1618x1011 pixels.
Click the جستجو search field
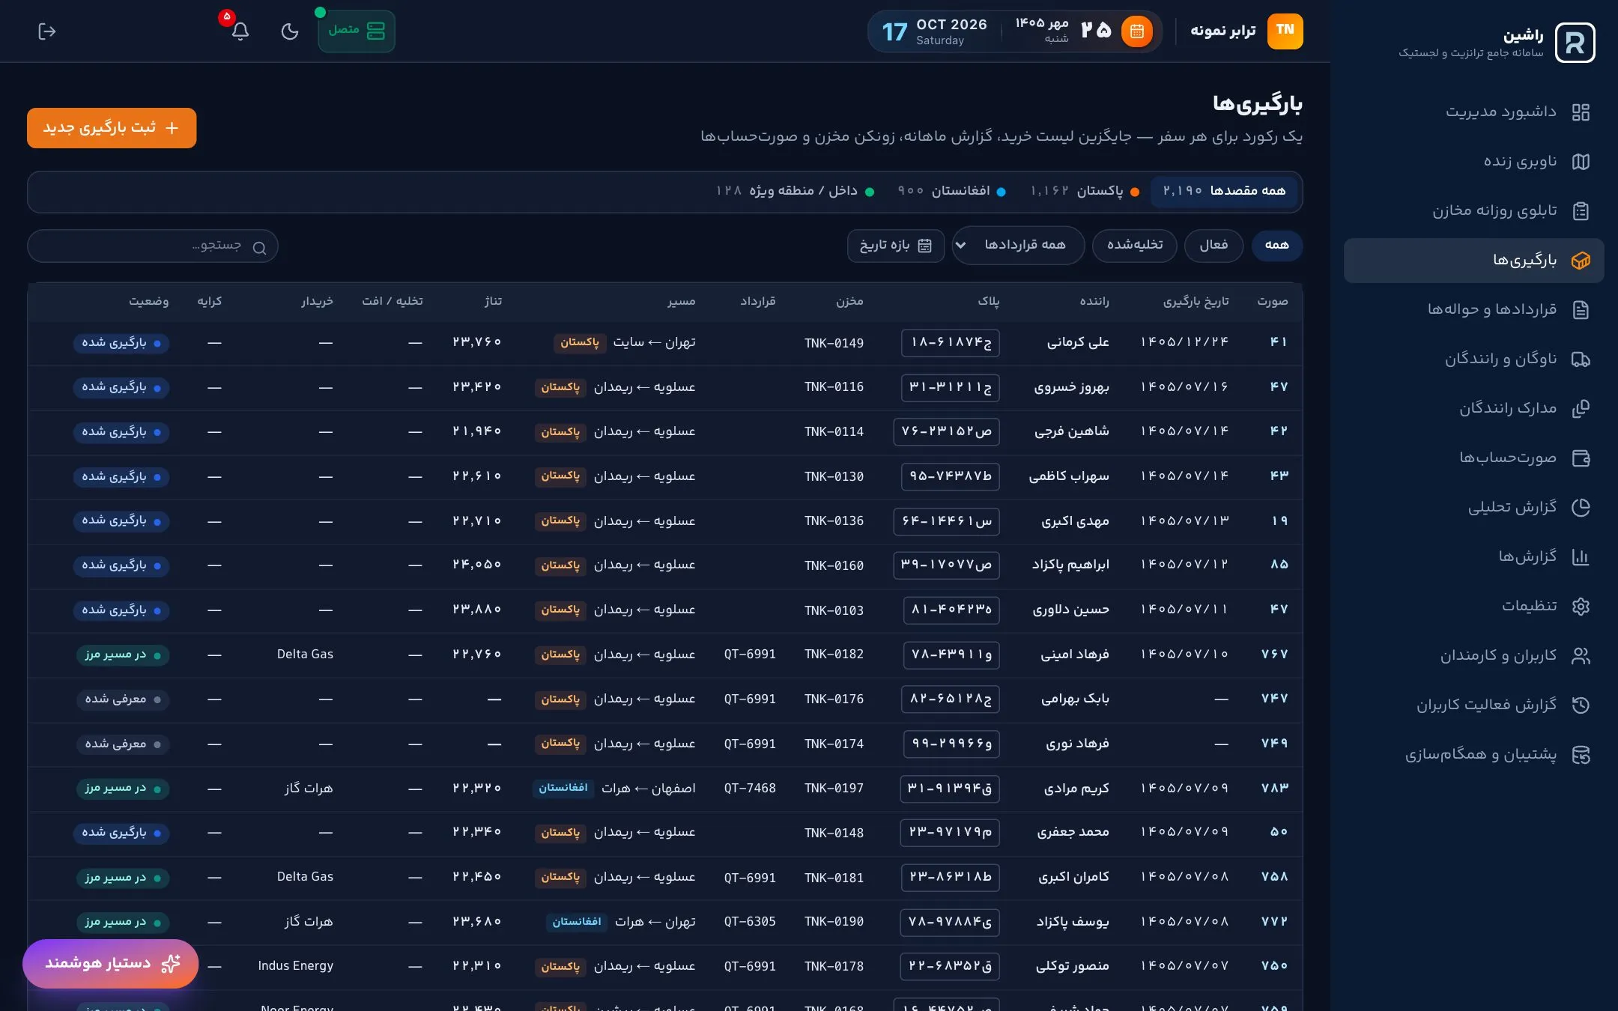point(153,246)
